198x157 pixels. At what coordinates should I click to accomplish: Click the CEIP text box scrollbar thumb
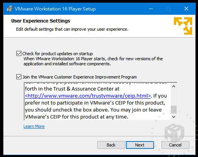(x=173, y=110)
